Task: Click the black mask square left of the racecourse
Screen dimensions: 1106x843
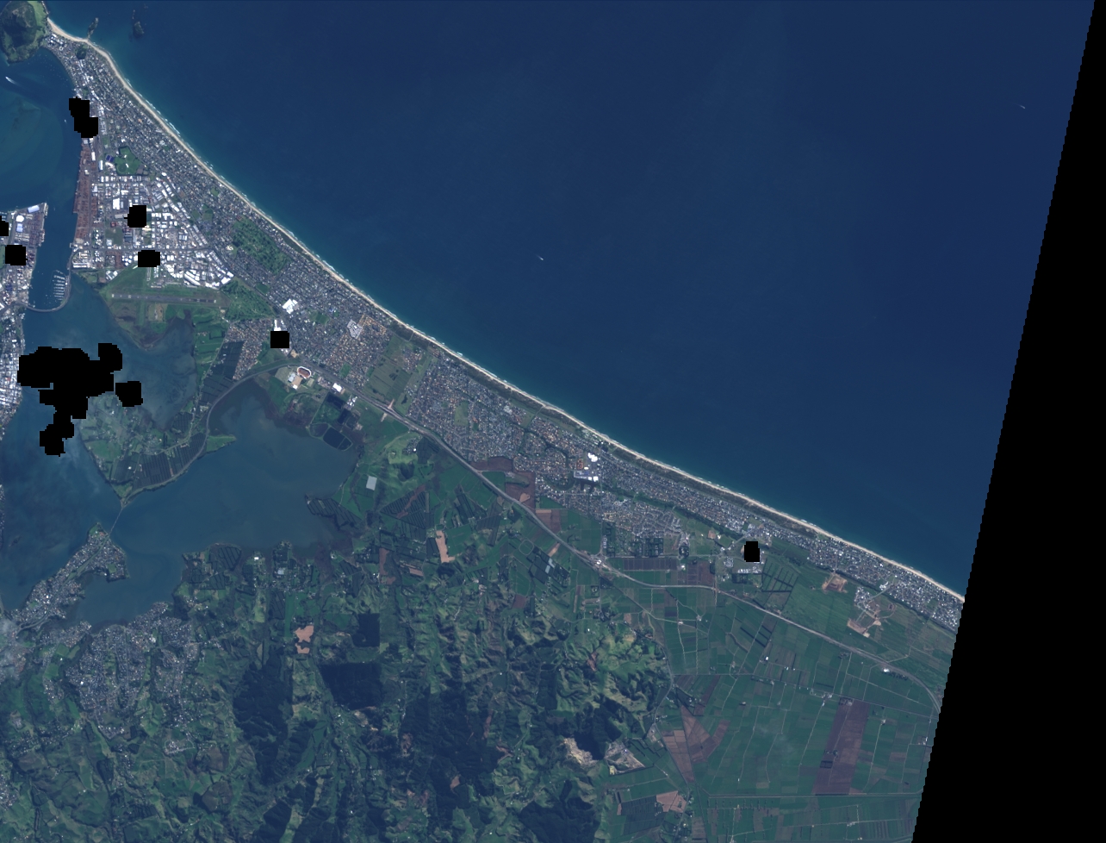Action: [279, 340]
